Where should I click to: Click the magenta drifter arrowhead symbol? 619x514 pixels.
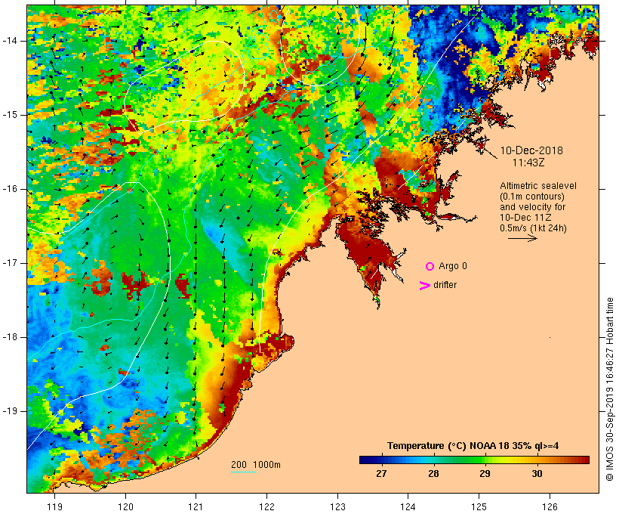pos(425,286)
